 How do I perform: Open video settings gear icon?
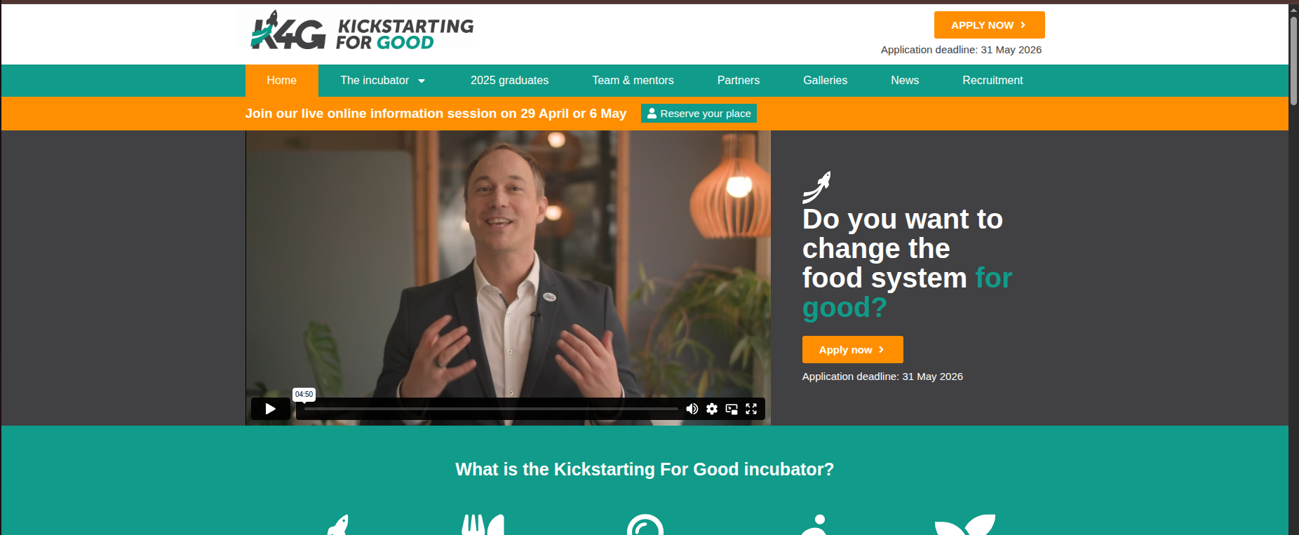pos(712,409)
